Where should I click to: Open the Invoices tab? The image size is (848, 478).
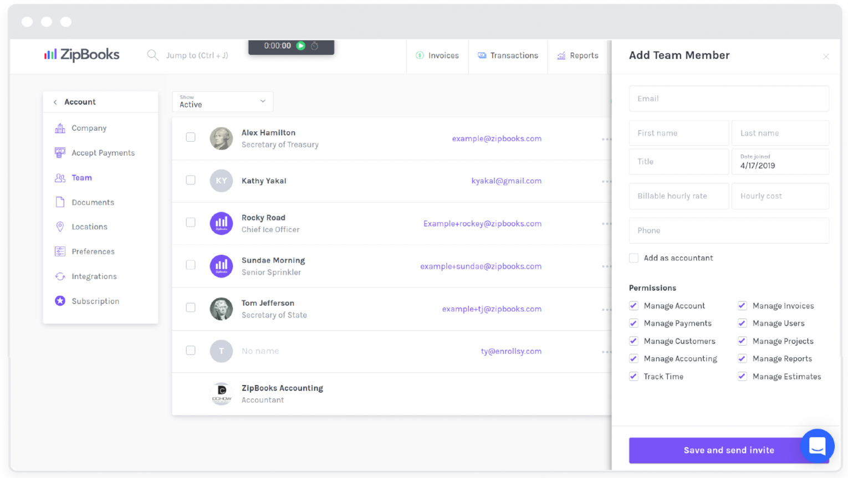(x=438, y=55)
